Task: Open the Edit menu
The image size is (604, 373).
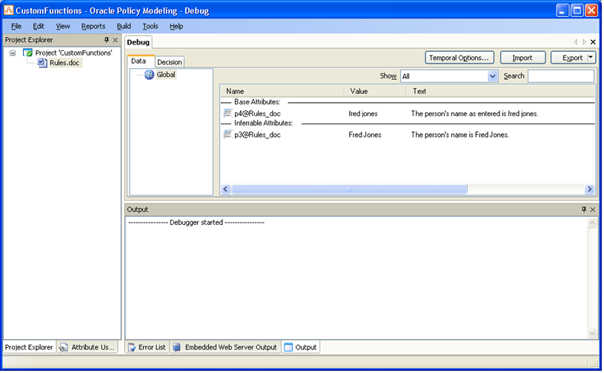Action: pos(39,26)
